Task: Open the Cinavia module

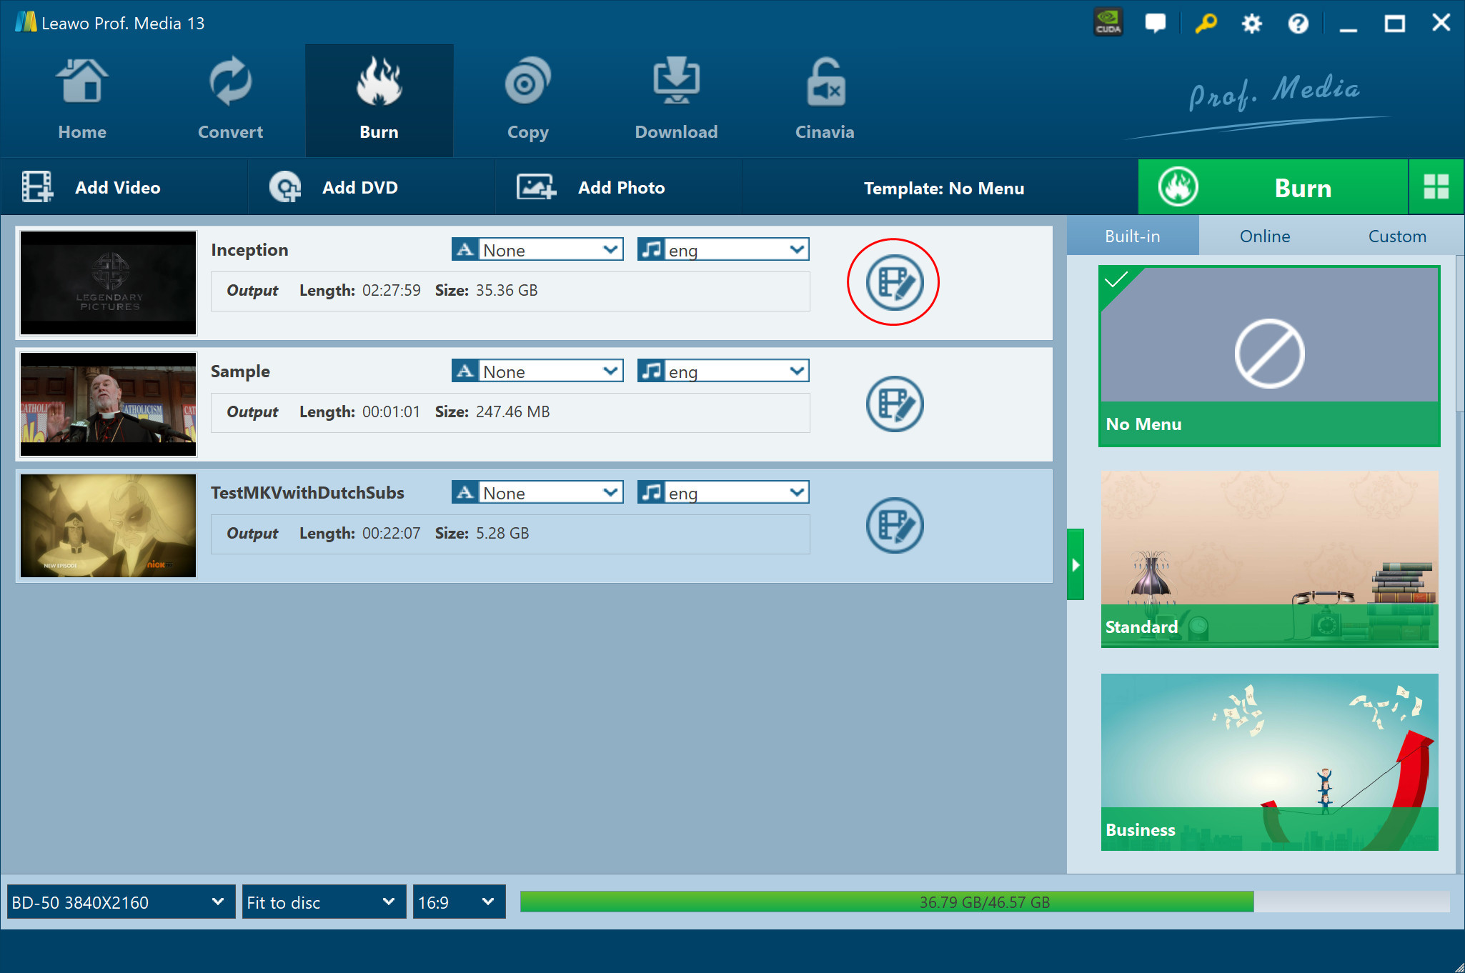Action: [x=825, y=100]
